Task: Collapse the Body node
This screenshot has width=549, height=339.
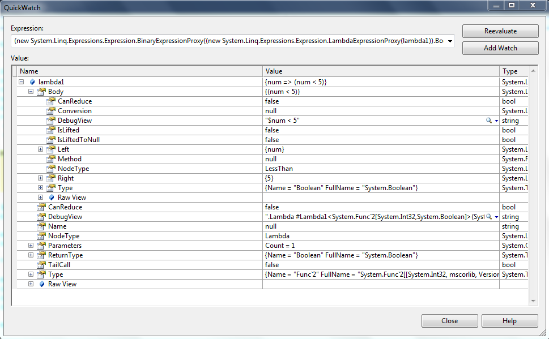Action: pos(30,91)
